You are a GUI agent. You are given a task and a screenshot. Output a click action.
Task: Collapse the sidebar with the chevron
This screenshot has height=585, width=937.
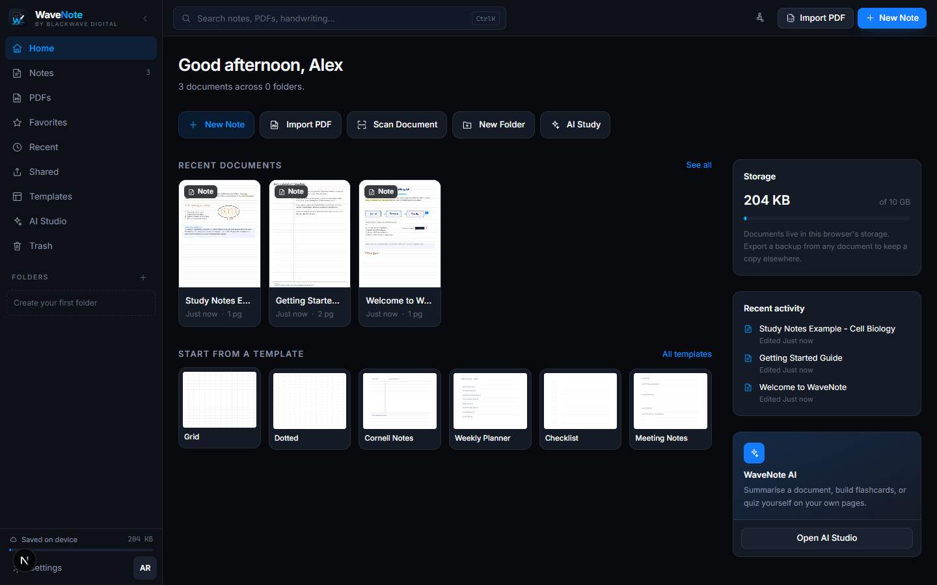[145, 19]
